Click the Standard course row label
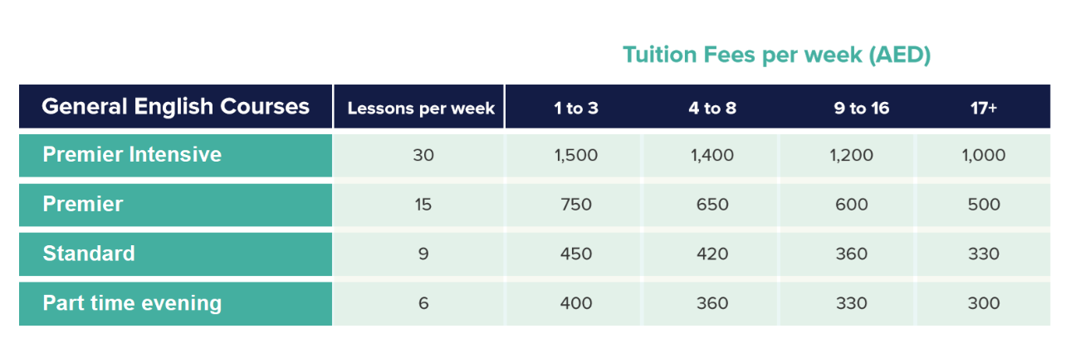The height and width of the screenshot is (348, 1066). click(x=176, y=254)
